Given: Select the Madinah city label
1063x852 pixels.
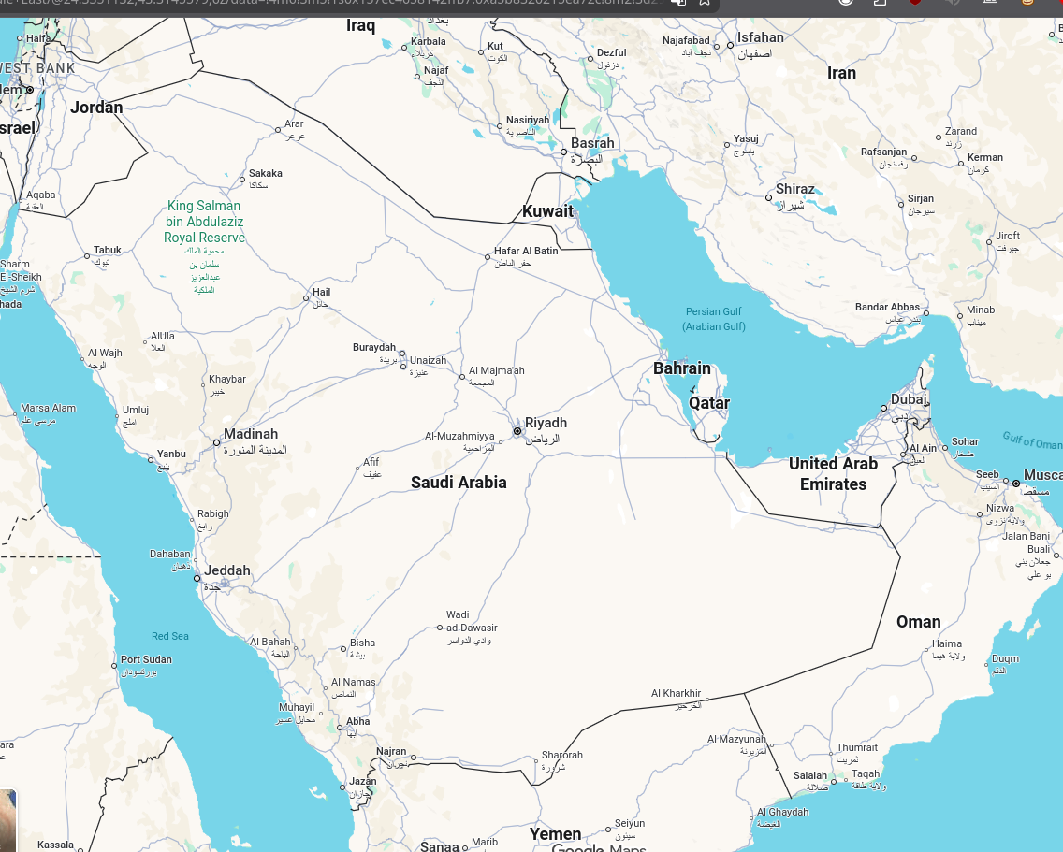Looking at the screenshot, I should pos(251,434).
